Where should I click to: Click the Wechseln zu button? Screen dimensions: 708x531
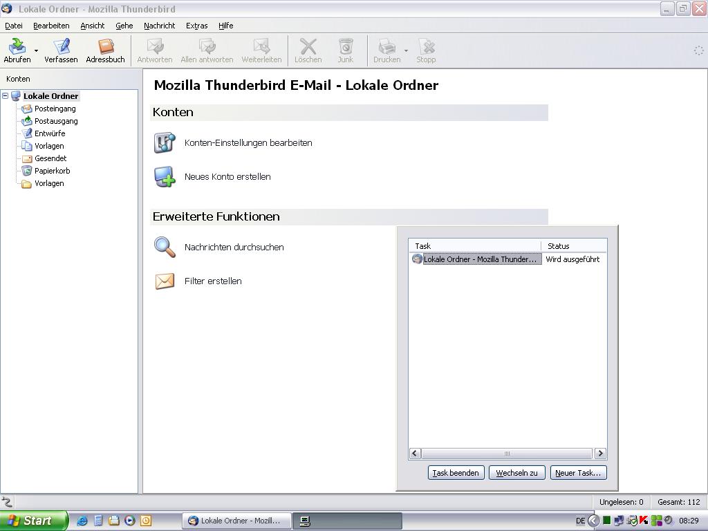pyautogui.click(x=516, y=473)
